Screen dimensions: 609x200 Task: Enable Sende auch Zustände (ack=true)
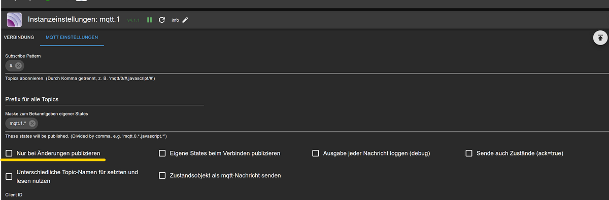(469, 153)
